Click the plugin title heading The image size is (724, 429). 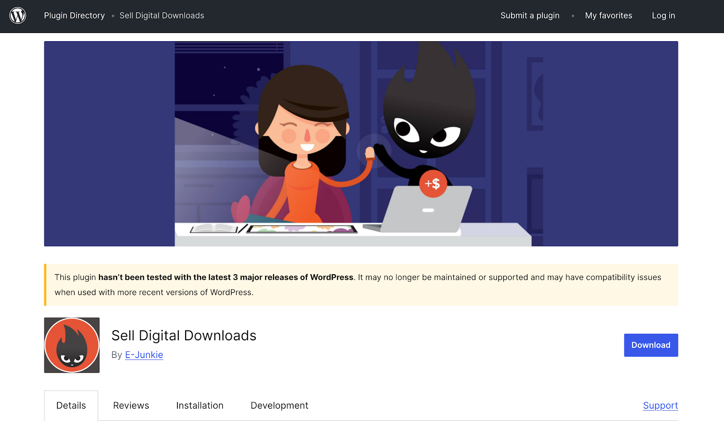(184, 335)
